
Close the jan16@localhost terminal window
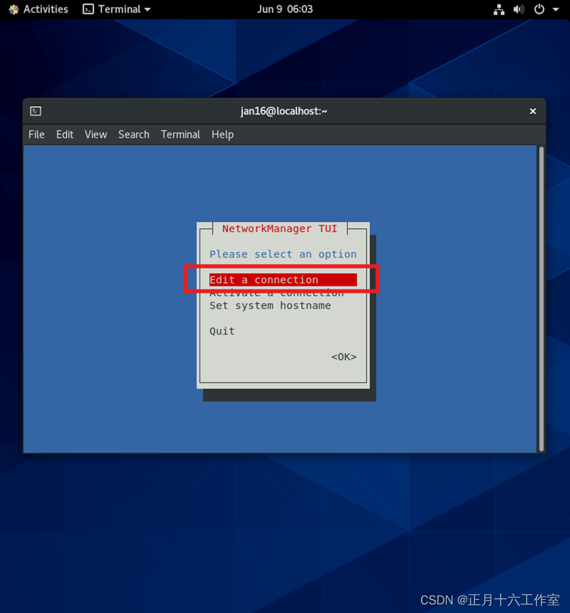coord(532,111)
